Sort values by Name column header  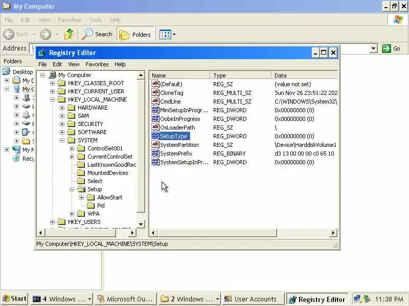point(179,75)
